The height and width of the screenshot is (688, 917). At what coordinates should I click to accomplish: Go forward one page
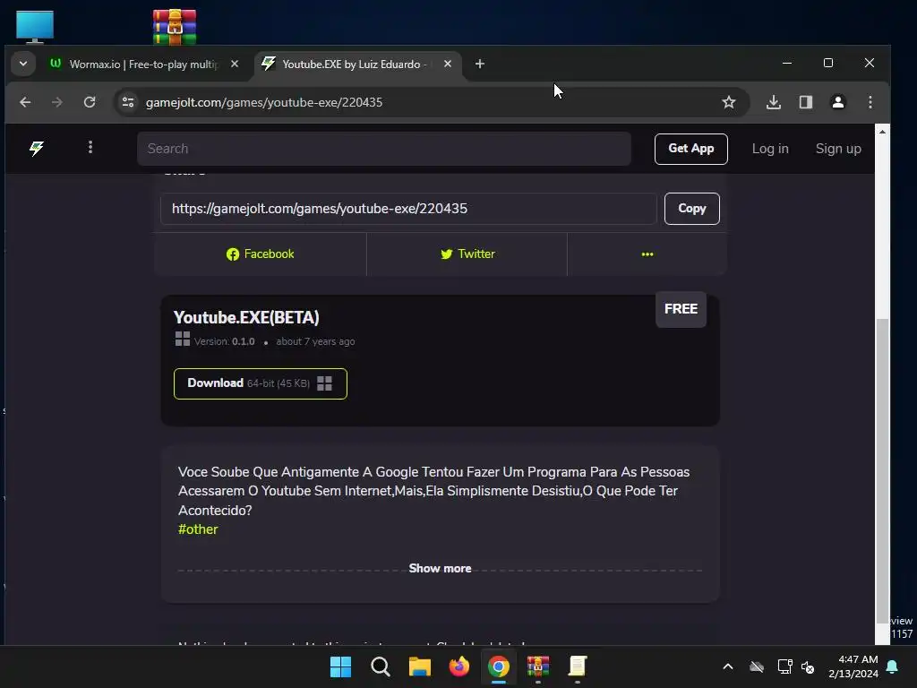pos(56,102)
